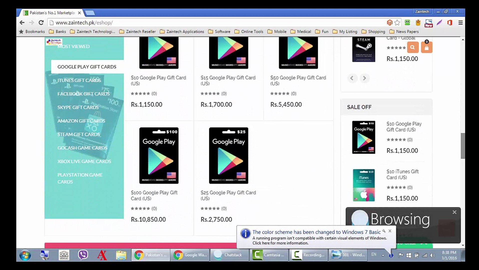
Task: Click the browser Back arrow
Action: click(x=22, y=23)
